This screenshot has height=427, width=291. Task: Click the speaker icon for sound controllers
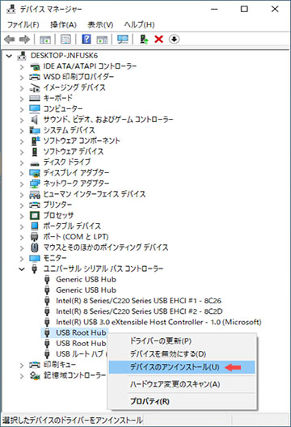pos(35,120)
